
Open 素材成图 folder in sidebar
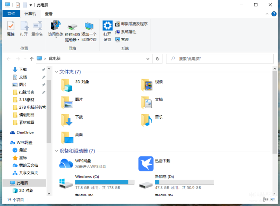(x=26, y=123)
